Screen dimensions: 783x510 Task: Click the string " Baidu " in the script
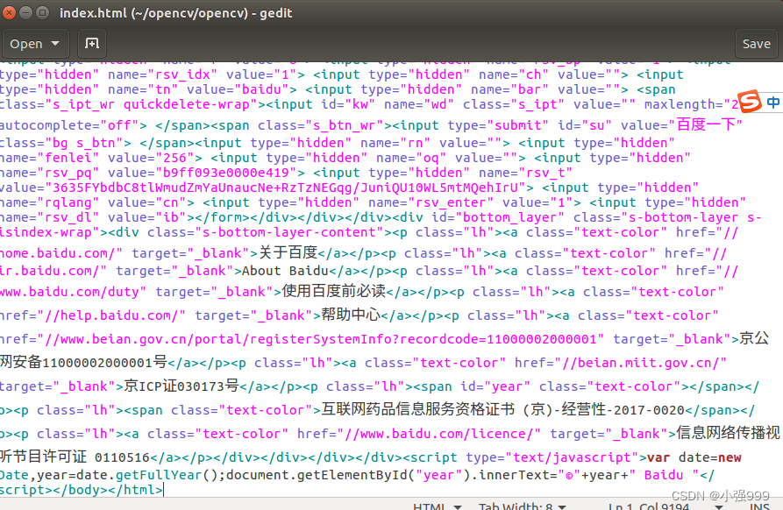[664, 475]
